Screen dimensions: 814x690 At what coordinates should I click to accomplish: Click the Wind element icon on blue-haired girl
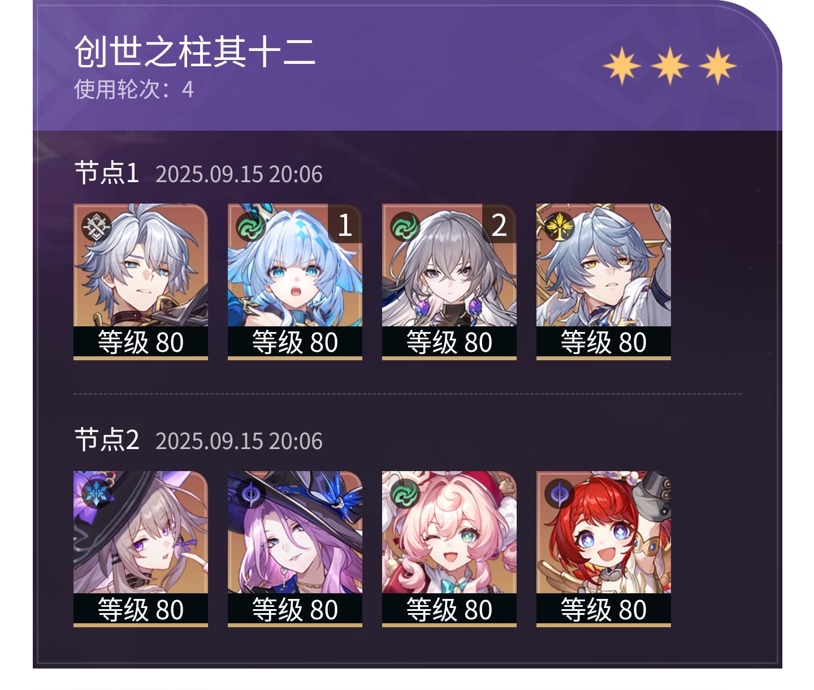tap(250, 227)
